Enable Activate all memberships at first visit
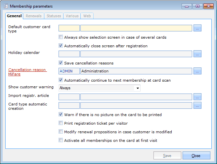 point(61,140)
